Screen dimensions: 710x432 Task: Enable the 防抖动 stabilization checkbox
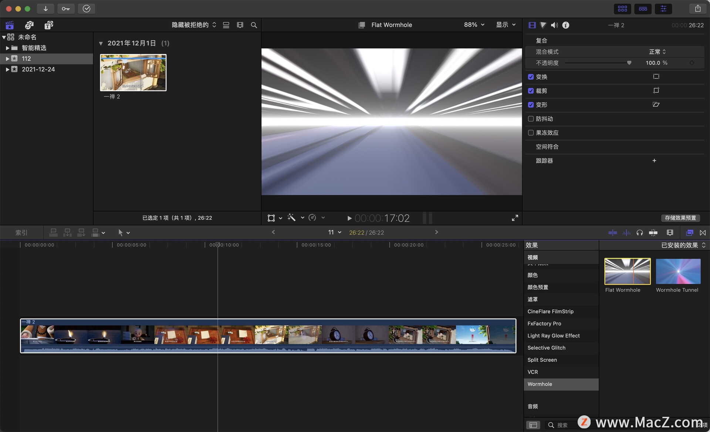(531, 119)
